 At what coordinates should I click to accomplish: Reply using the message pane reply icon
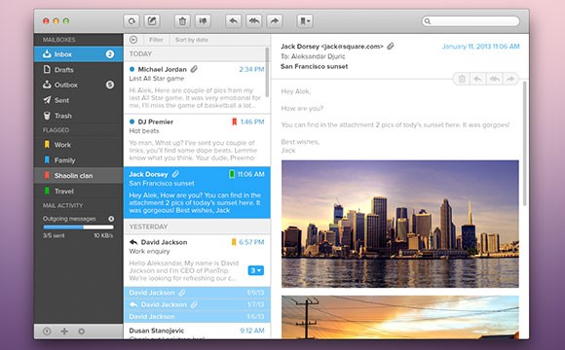pyautogui.click(x=477, y=79)
